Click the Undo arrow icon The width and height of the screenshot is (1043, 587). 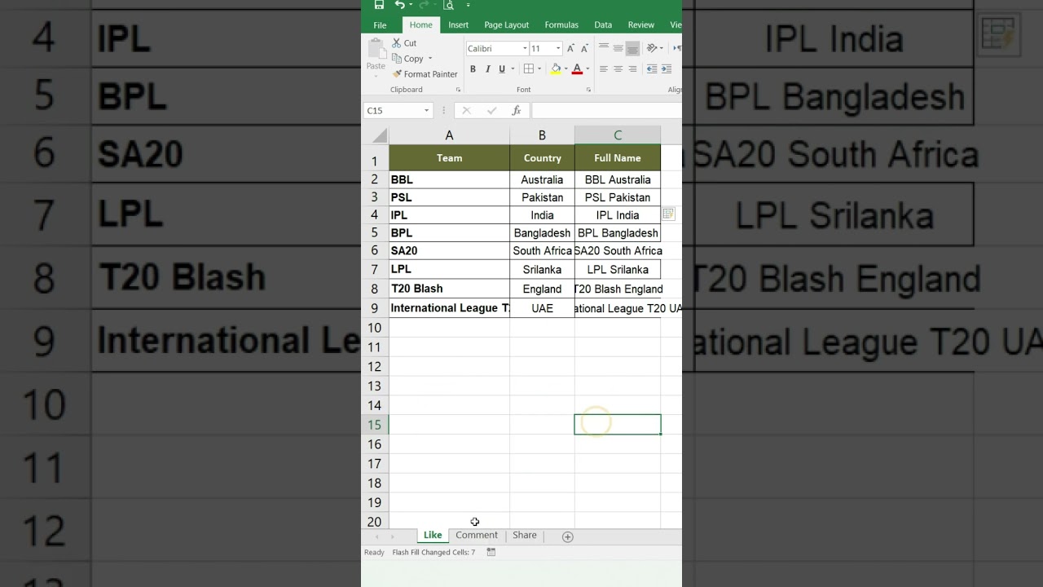coord(399,5)
